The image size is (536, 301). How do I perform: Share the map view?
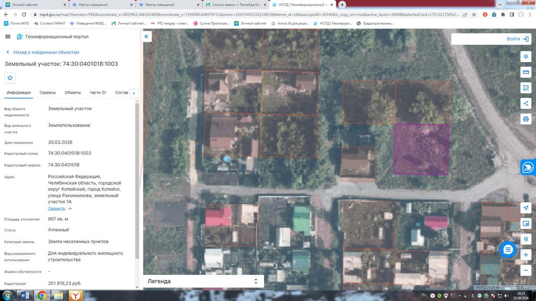click(526, 103)
